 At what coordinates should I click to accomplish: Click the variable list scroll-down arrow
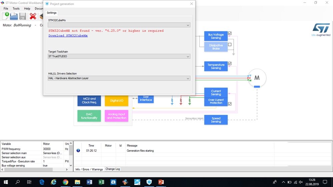[71, 166]
